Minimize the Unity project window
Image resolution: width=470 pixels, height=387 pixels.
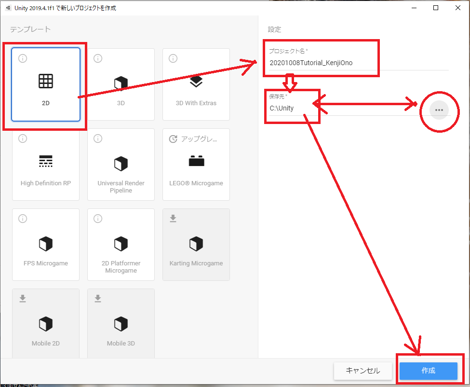pyautogui.click(x=414, y=8)
